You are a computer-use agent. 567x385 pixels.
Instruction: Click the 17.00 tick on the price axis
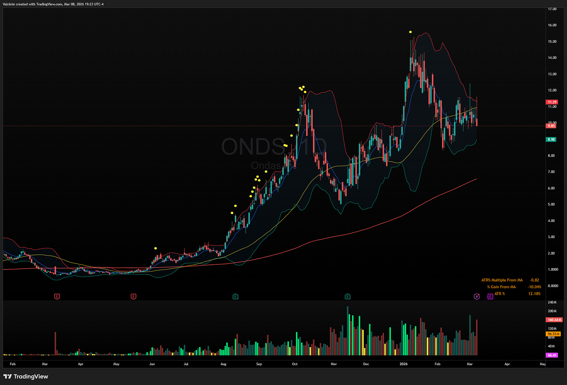click(552, 9)
